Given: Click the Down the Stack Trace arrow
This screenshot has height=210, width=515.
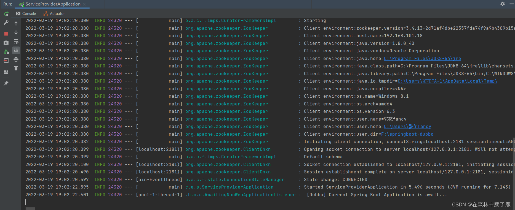Looking at the screenshot, I should click(16, 32).
